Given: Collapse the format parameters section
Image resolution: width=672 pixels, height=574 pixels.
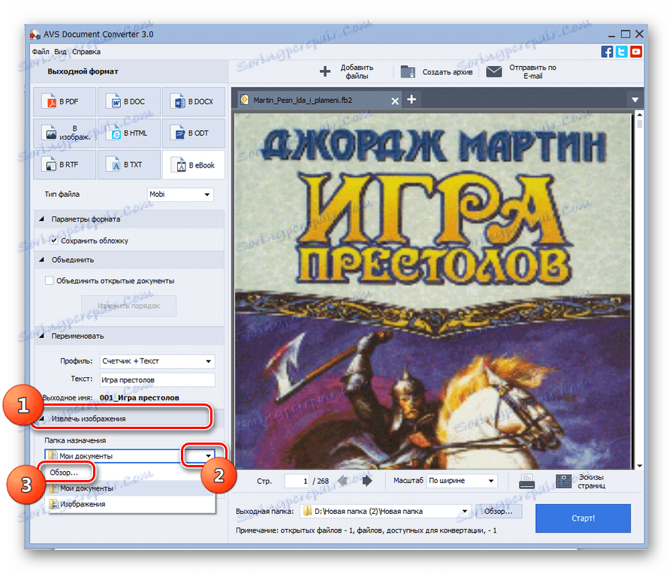Looking at the screenshot, I should pyautogui.click(x=41, y=219).
